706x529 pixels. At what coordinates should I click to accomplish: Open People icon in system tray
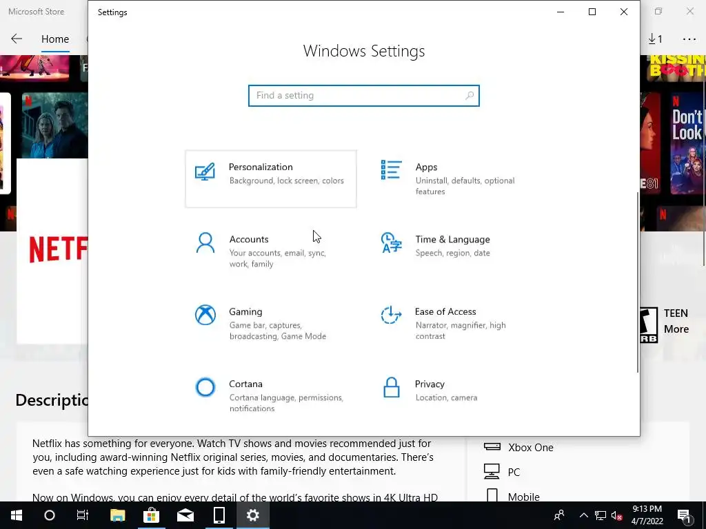tap(559, 515)
